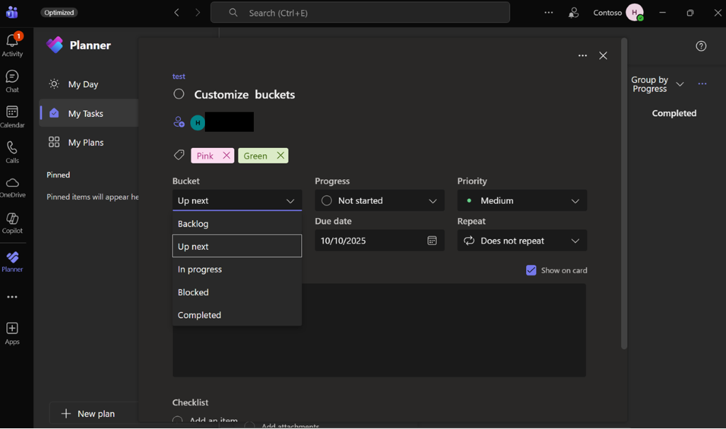Click the Pinned section heading

pyautogui.click(x=58, y=175)
